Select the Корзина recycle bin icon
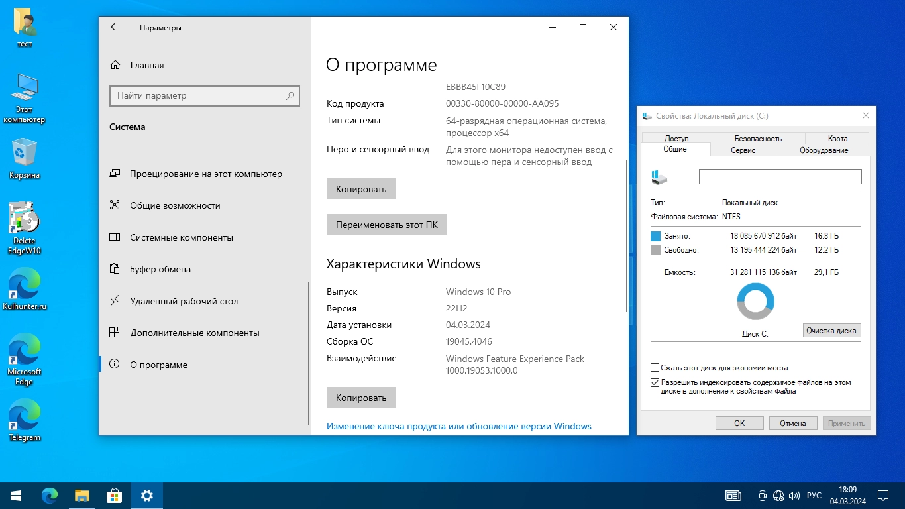 [x=25, y=158]
